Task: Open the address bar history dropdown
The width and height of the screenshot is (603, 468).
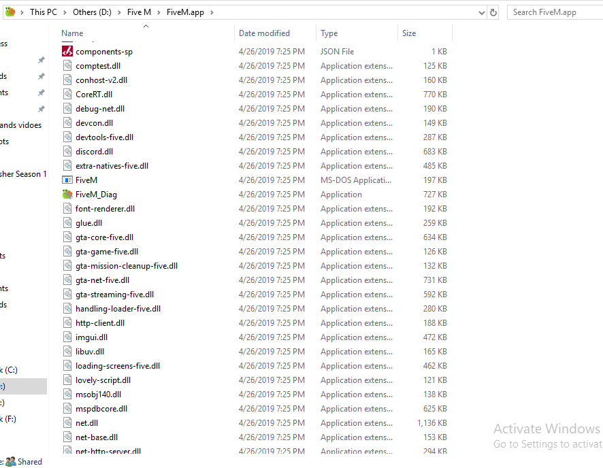Action: pos(481,12)
